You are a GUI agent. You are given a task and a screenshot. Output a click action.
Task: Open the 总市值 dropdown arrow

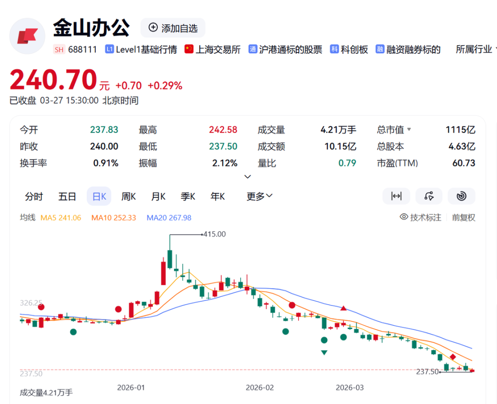coord(409,129)
